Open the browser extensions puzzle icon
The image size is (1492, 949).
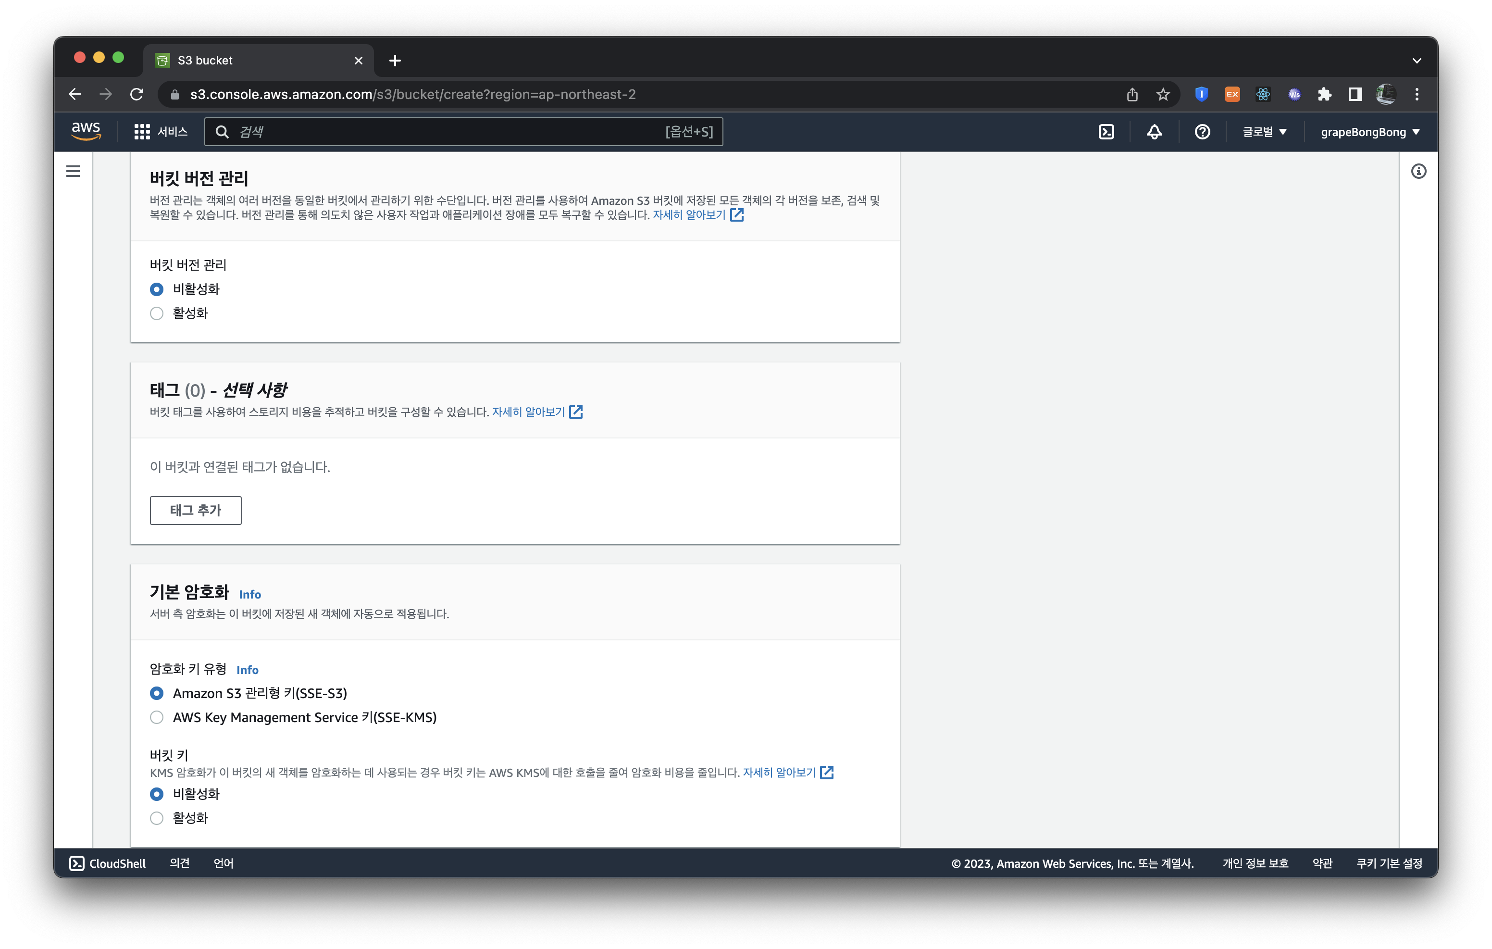coord(1324,94)
